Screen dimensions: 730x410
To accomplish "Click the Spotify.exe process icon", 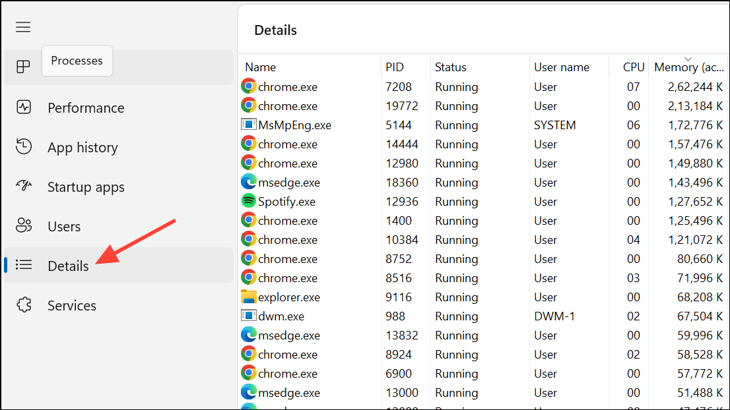I will pos(249,202).
